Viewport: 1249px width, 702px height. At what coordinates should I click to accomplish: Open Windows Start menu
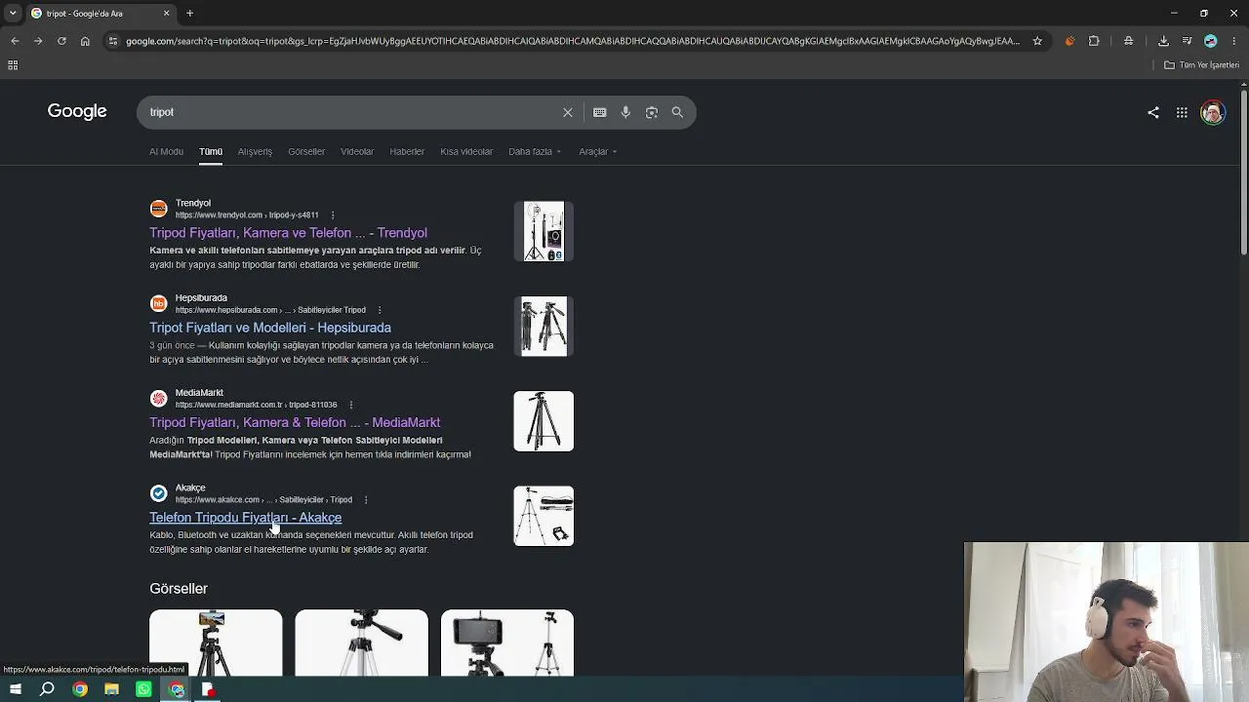[x=15, y=689]
